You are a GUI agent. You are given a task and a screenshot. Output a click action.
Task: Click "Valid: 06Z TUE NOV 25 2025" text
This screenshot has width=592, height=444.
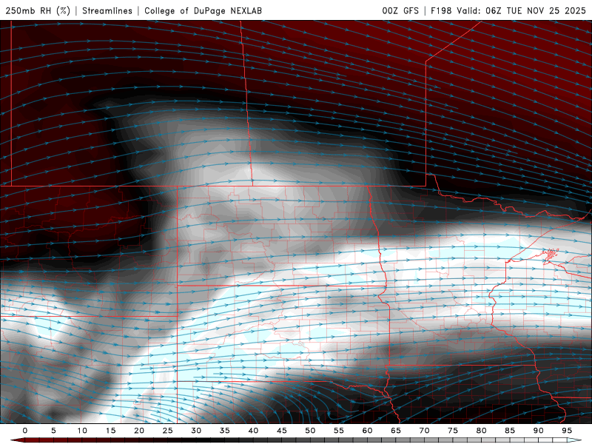click(521, 10)
